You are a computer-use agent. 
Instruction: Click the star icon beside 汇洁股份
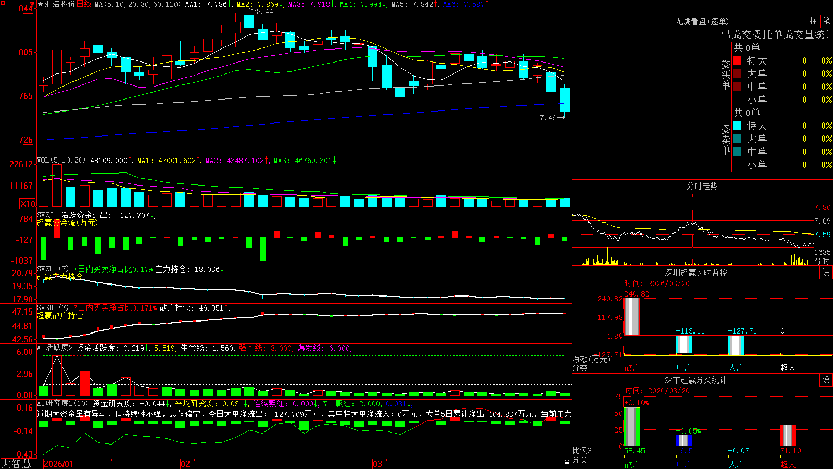[x=41, y=4]
